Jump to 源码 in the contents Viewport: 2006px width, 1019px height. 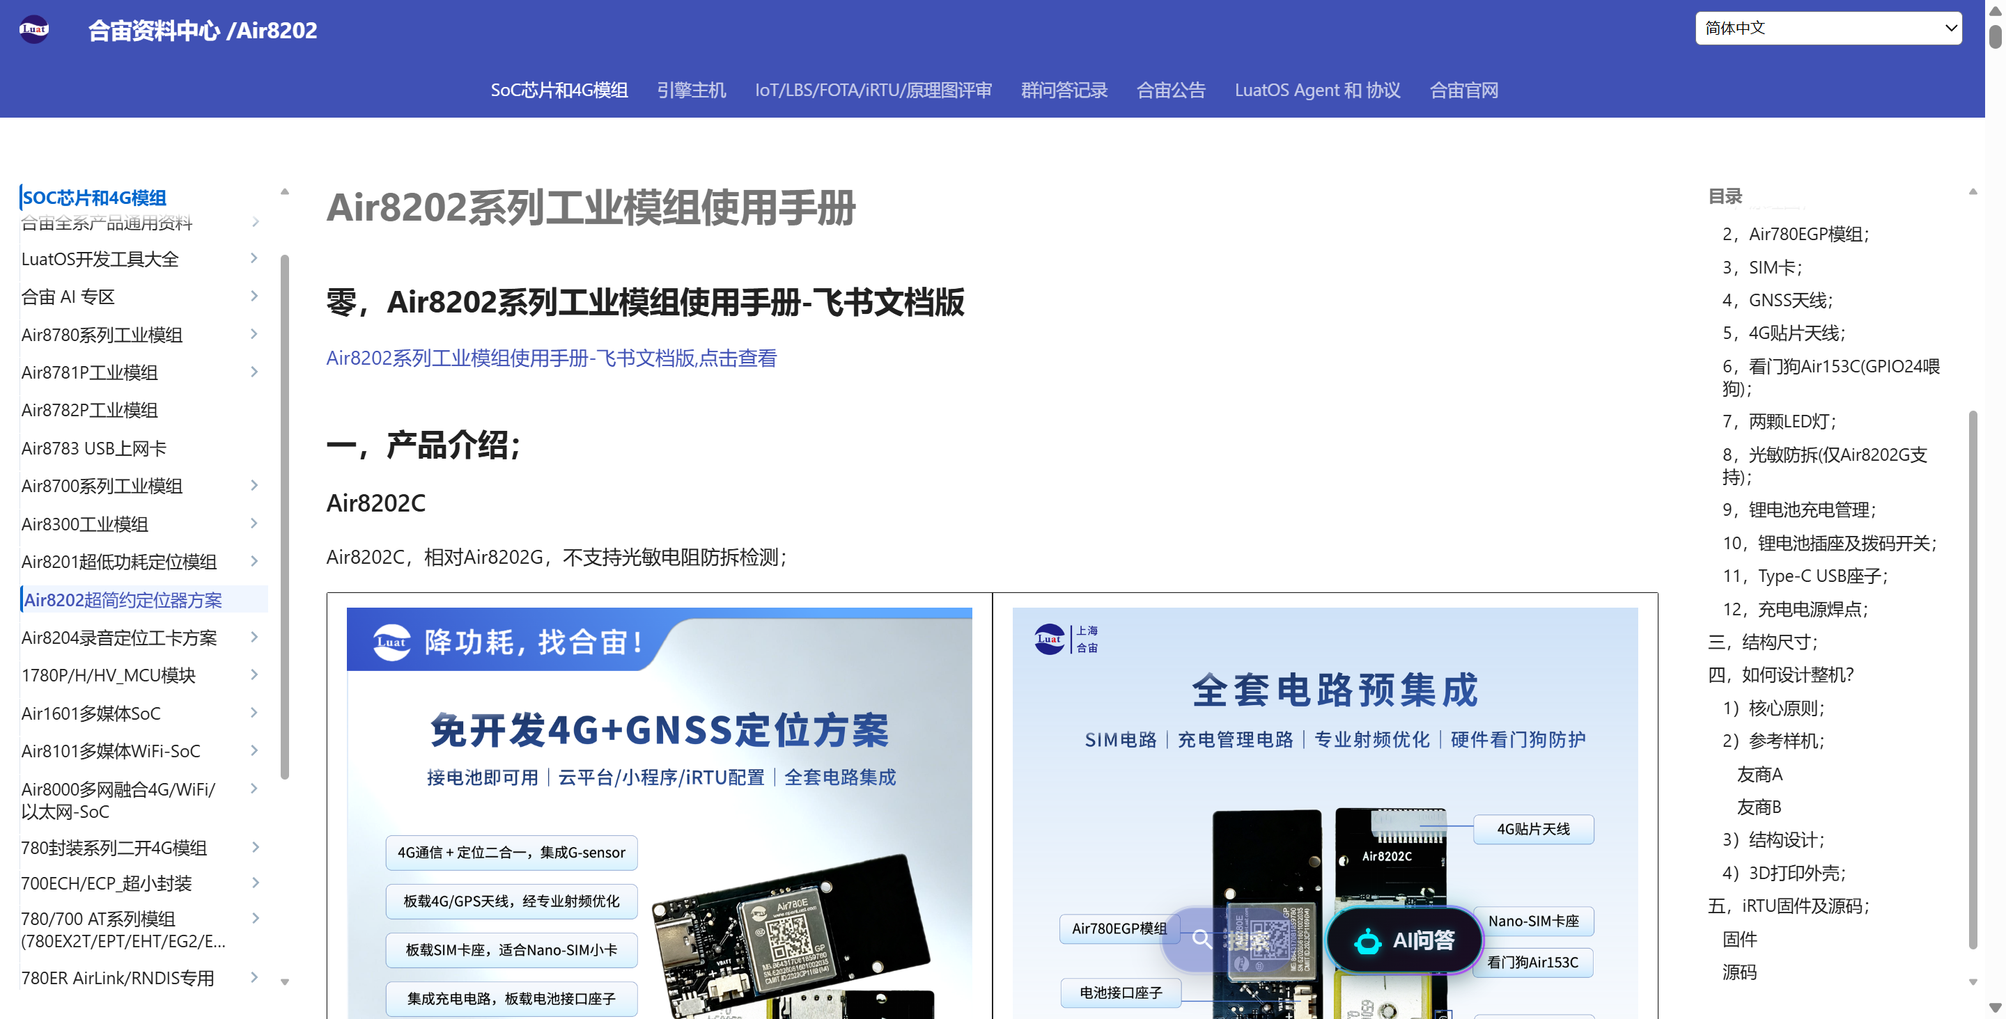pos(1739,972)
